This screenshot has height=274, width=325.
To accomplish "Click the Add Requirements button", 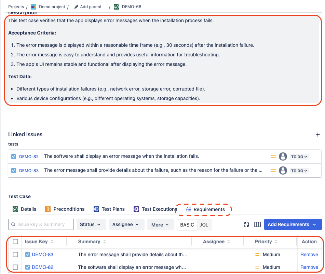I will [293, 224].
